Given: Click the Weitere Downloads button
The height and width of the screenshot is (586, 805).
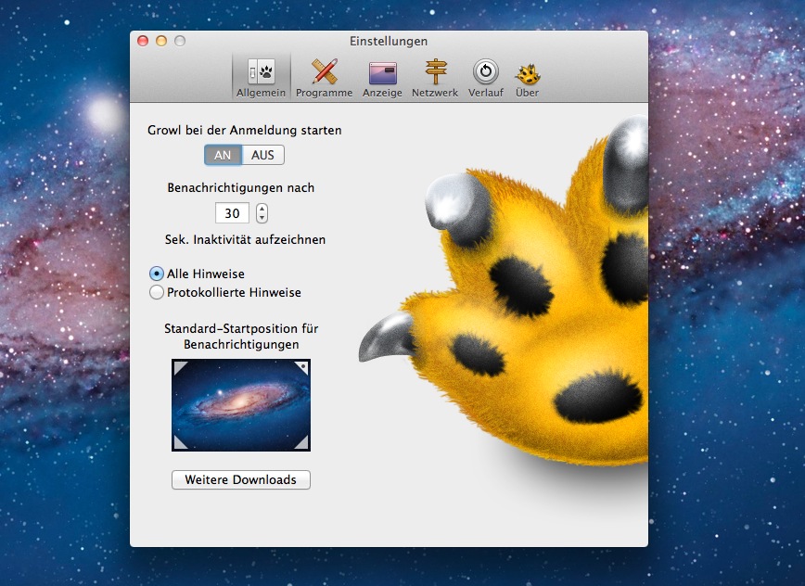Looking at the screenshot, I should 241,479.
